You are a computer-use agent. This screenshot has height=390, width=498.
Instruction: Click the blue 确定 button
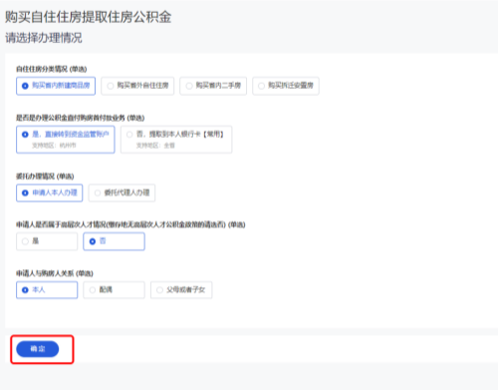coord(38,349)
